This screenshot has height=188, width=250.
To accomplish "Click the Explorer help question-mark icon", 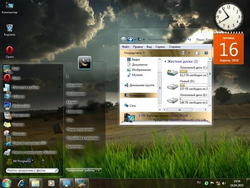I will pos(206,53).
